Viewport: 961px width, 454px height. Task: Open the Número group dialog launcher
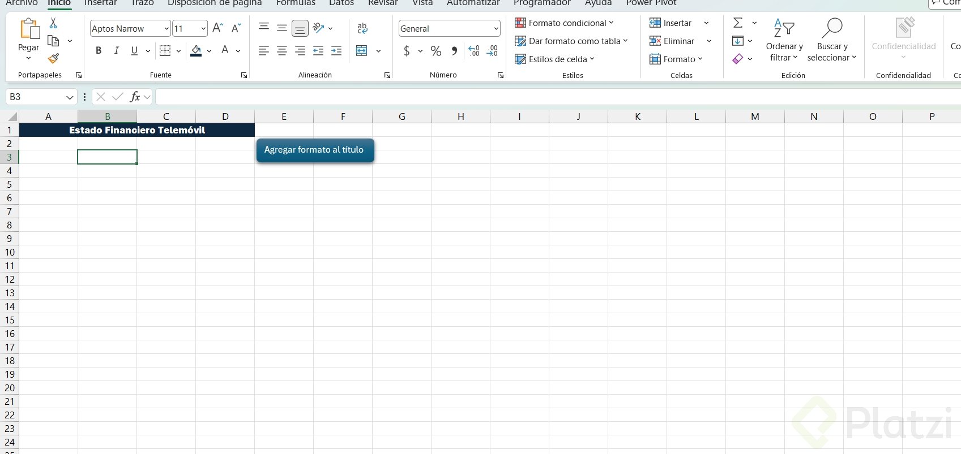[x=501, y=75]
